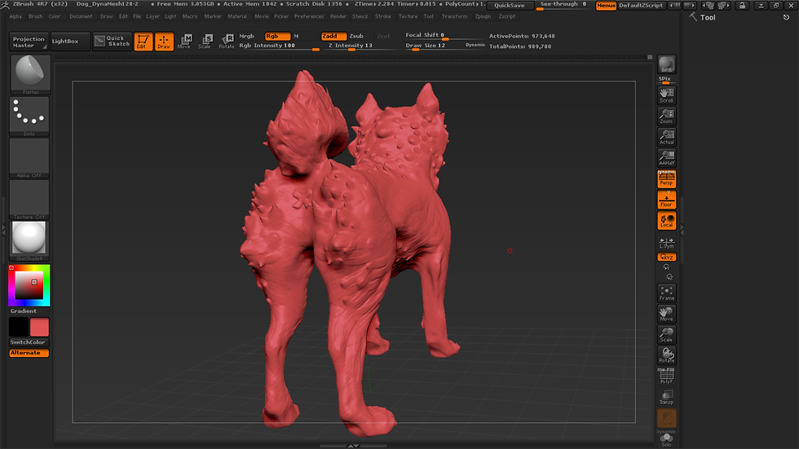Choose the Rotate tool in top shelf
This screenshot has height=449, width=799.
tap(227, 42)
